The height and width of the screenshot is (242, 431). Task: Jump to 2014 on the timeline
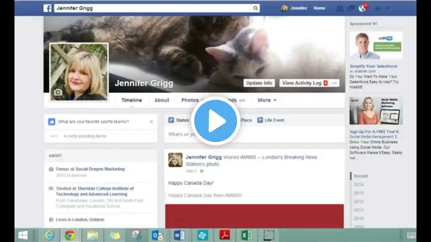(359, 185)
